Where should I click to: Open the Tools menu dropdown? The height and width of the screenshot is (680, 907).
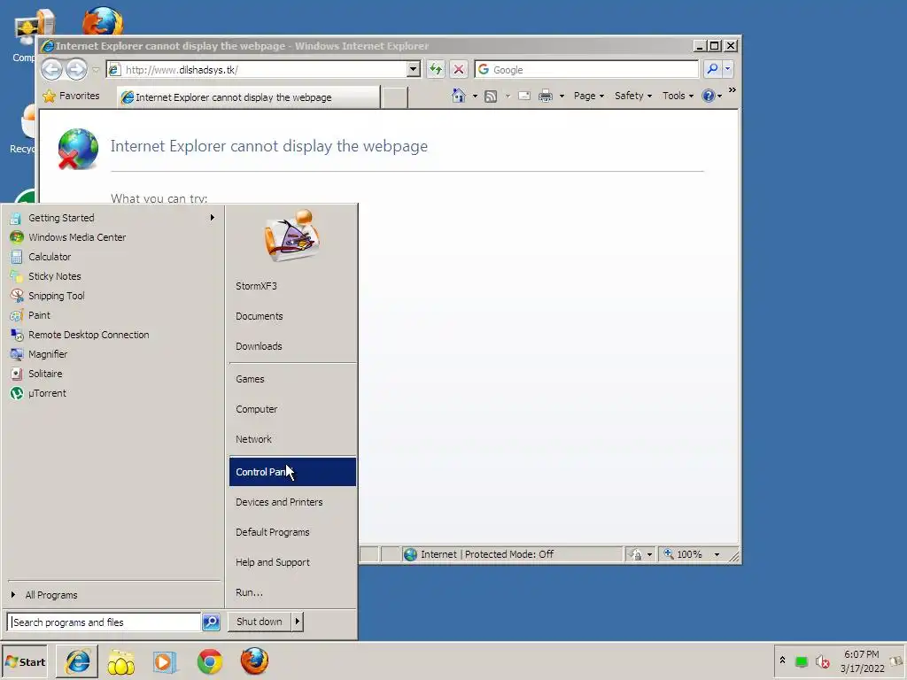tap(678, 96)
